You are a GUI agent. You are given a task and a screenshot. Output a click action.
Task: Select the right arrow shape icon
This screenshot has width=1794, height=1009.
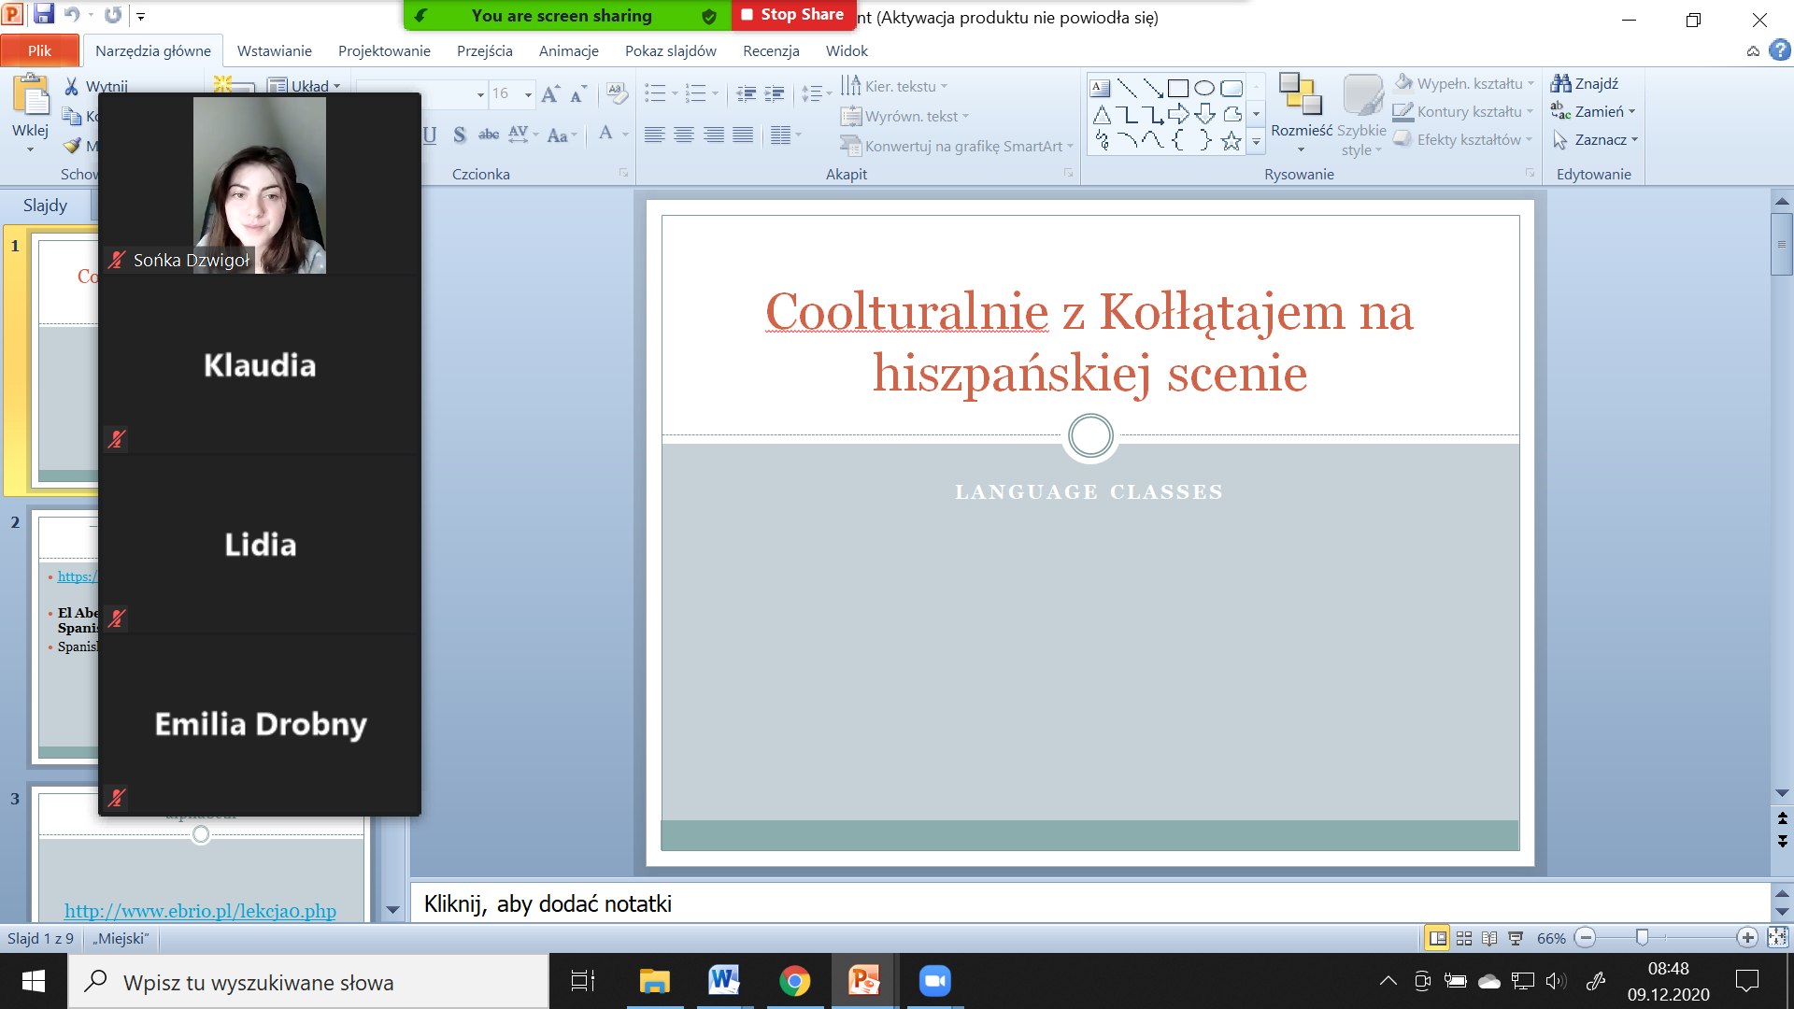coord(1178,114)
